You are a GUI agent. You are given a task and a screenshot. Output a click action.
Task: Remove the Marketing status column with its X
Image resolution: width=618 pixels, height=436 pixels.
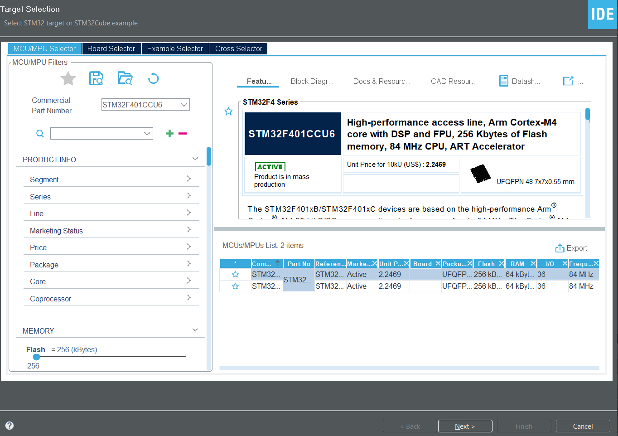click(x=375, y=263)
